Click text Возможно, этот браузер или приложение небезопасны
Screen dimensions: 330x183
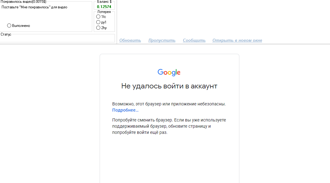(x=169, y=104)
